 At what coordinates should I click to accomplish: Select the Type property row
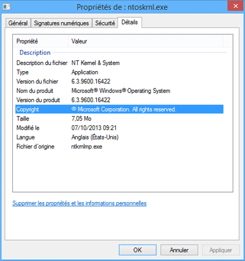(x=119, y=72)
